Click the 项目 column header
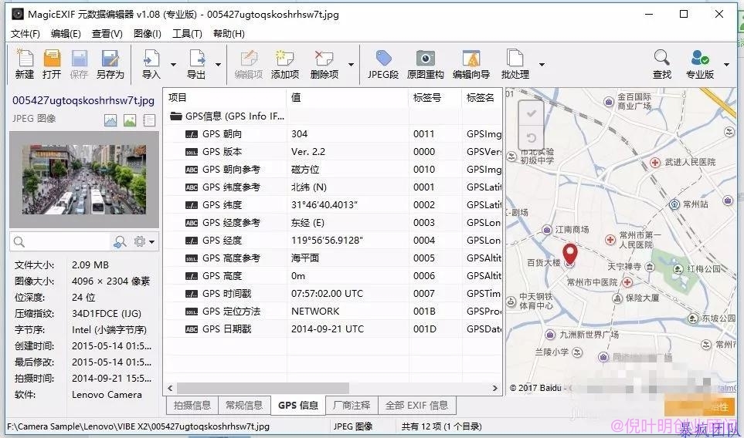Image resolution: width=744 pixels, height=438 pixels. [225, 97]
